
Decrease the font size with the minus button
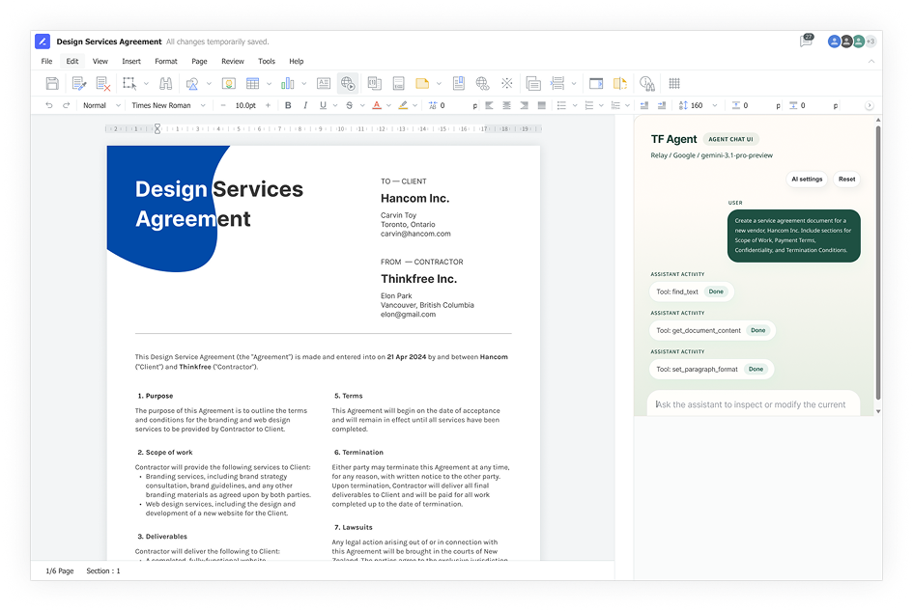223,105
